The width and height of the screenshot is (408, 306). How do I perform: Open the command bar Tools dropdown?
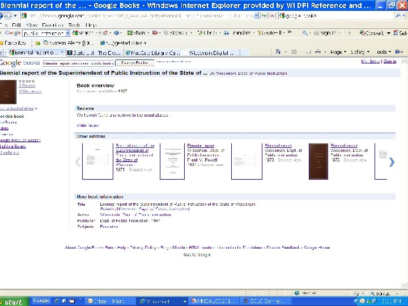point(384,52)
